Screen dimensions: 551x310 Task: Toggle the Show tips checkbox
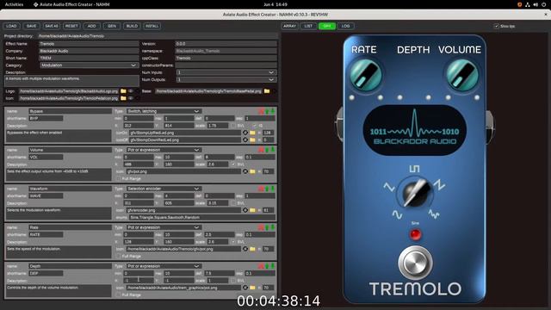[x=496, y=26]
